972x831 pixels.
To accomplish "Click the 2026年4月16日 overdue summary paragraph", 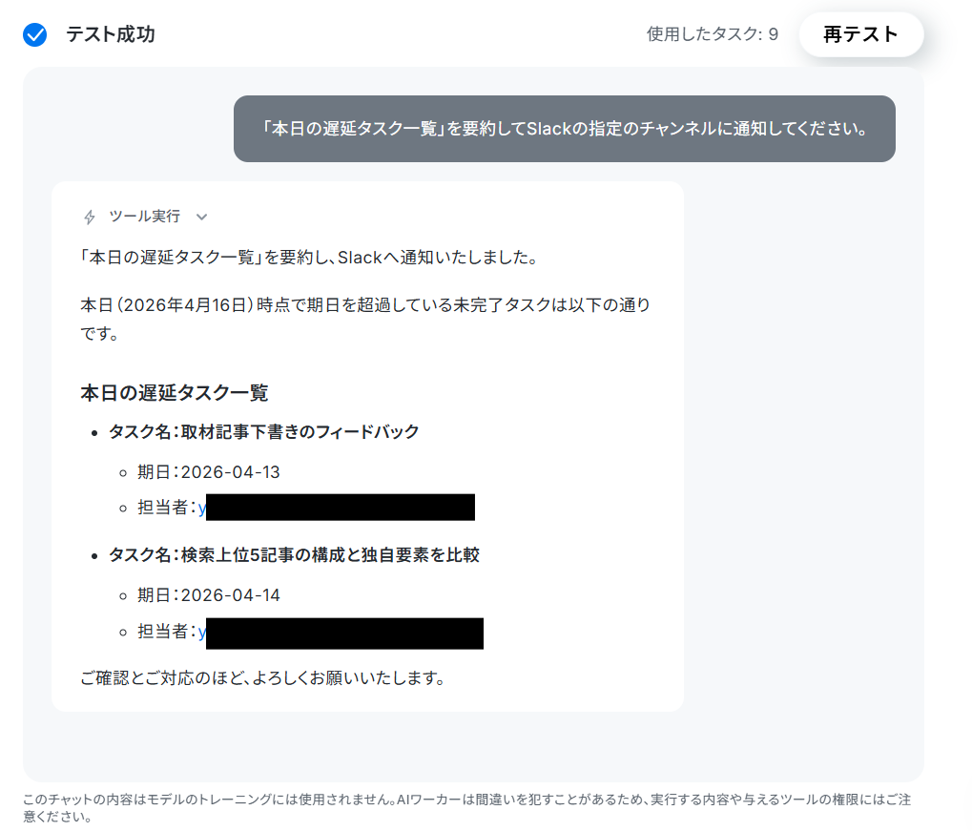I will click(365, 319).
